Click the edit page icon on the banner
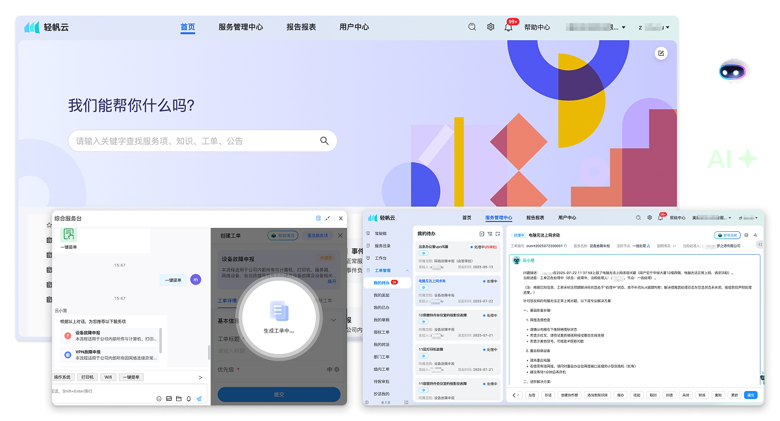This screenshot has width=780, height=421. (661, 53)
